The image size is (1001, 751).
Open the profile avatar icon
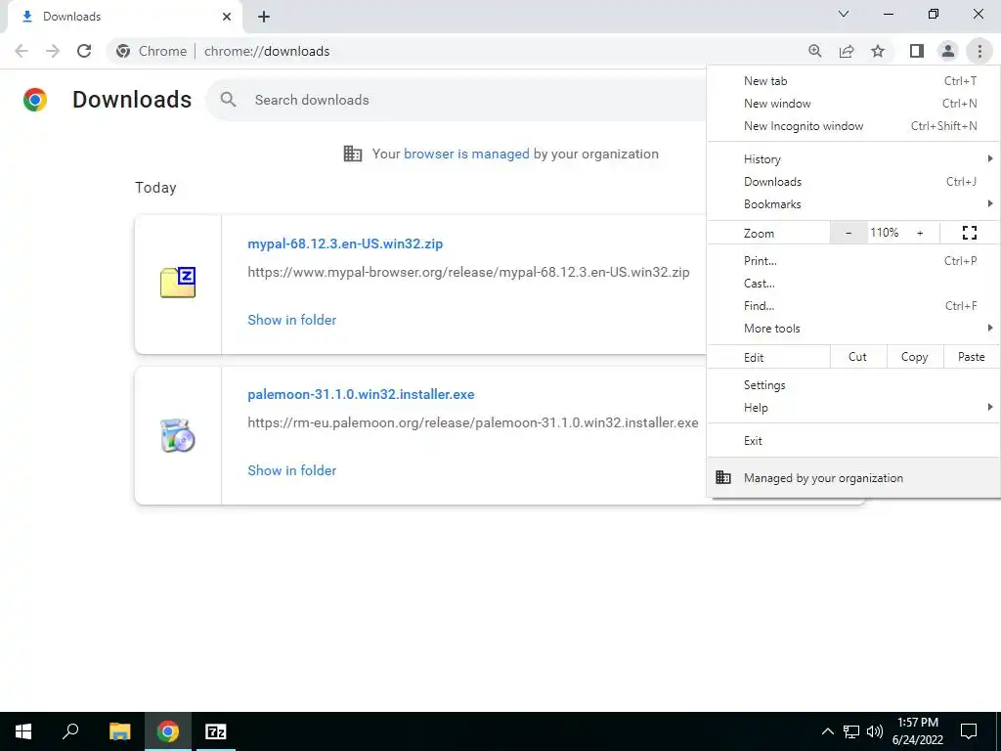point(948,51)
